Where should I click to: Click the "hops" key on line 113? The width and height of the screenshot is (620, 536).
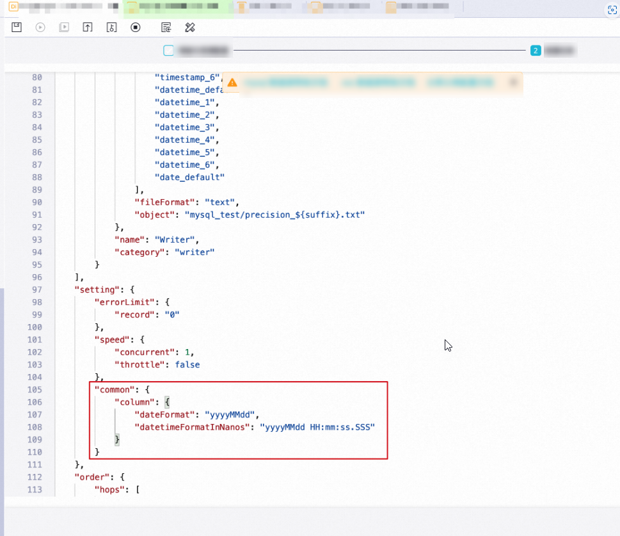coord(109,490)
